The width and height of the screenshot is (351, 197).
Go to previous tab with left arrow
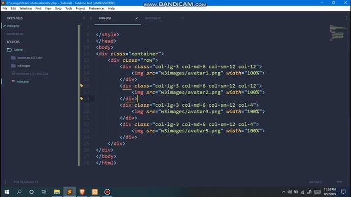coord(84,18)
